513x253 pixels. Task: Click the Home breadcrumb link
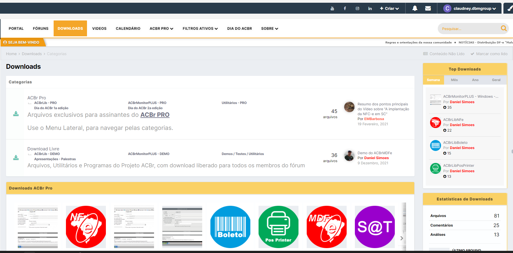11,54
